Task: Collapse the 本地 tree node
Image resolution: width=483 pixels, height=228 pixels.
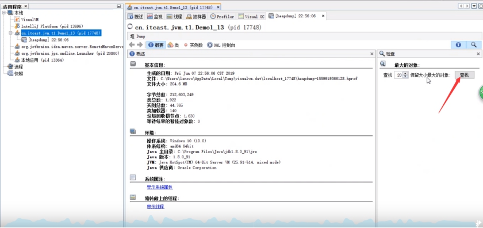Action: [x=4, y=13]
